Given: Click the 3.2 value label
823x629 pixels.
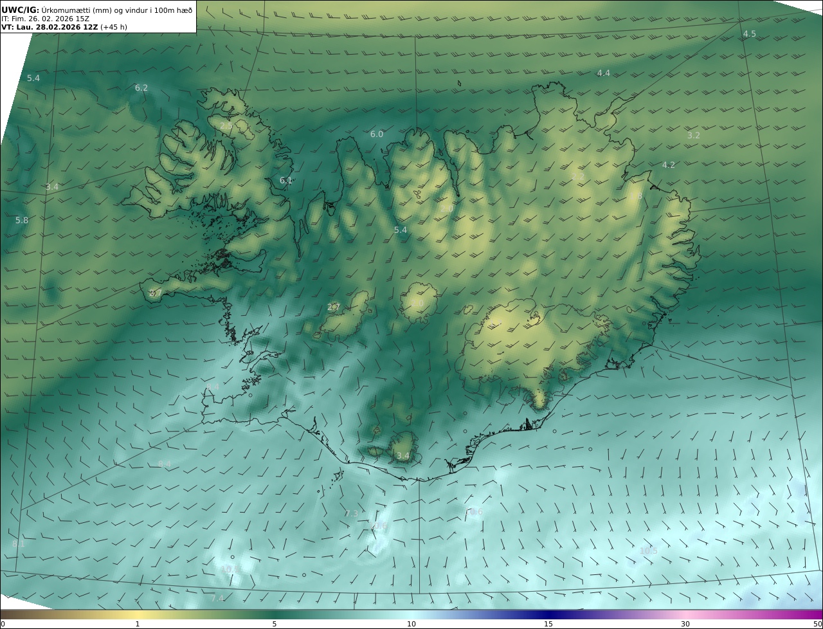Looking at the screenshot, I should 694,135.
